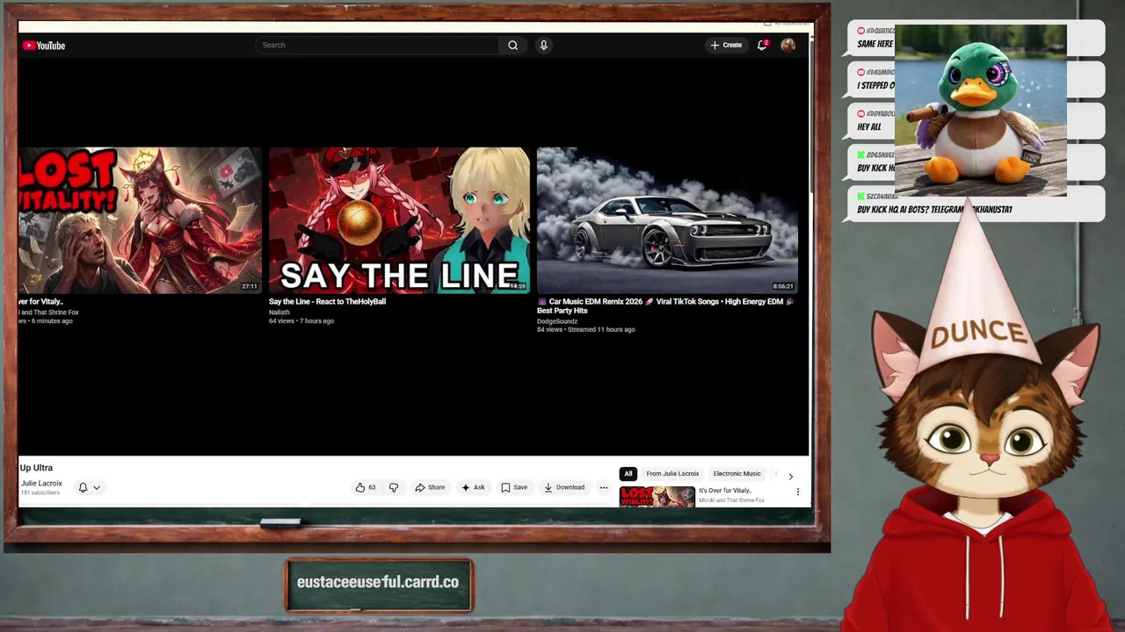Open the Car Music EDM Remix thumbnail

[x=667, y=220]
